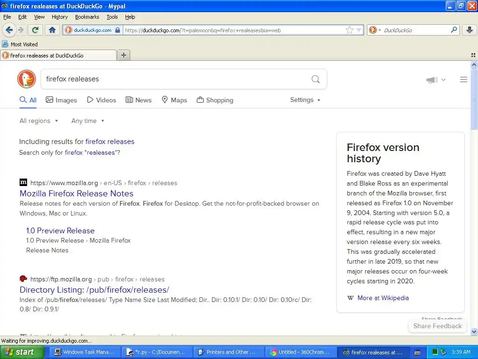Open the 1.0 Preview Release sublink
Viewport: 478px width, 359px height.
[60, 231]
